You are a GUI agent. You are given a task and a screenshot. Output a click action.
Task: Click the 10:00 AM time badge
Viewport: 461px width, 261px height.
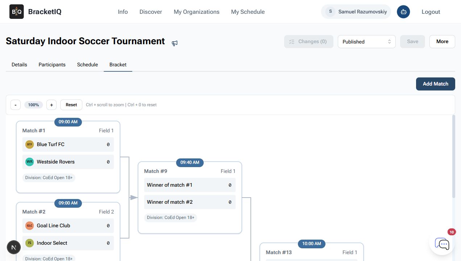click(312, 244)
